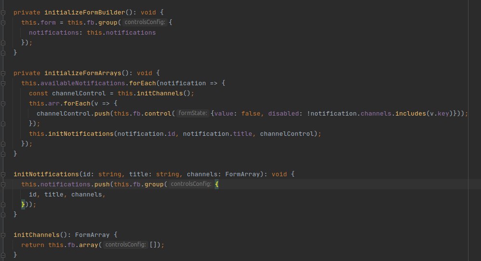Click 'title' in notification.title argument

point(243,134)
